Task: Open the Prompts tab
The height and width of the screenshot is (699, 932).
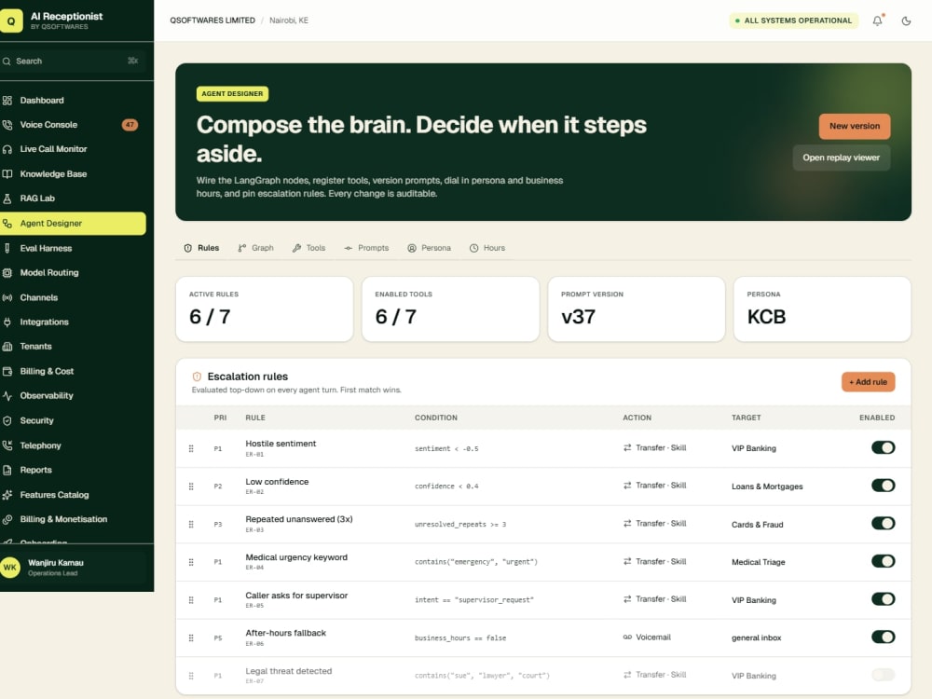Action: pos(366,248)
